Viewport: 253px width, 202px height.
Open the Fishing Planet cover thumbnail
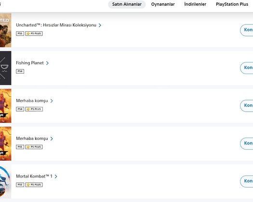6,68
